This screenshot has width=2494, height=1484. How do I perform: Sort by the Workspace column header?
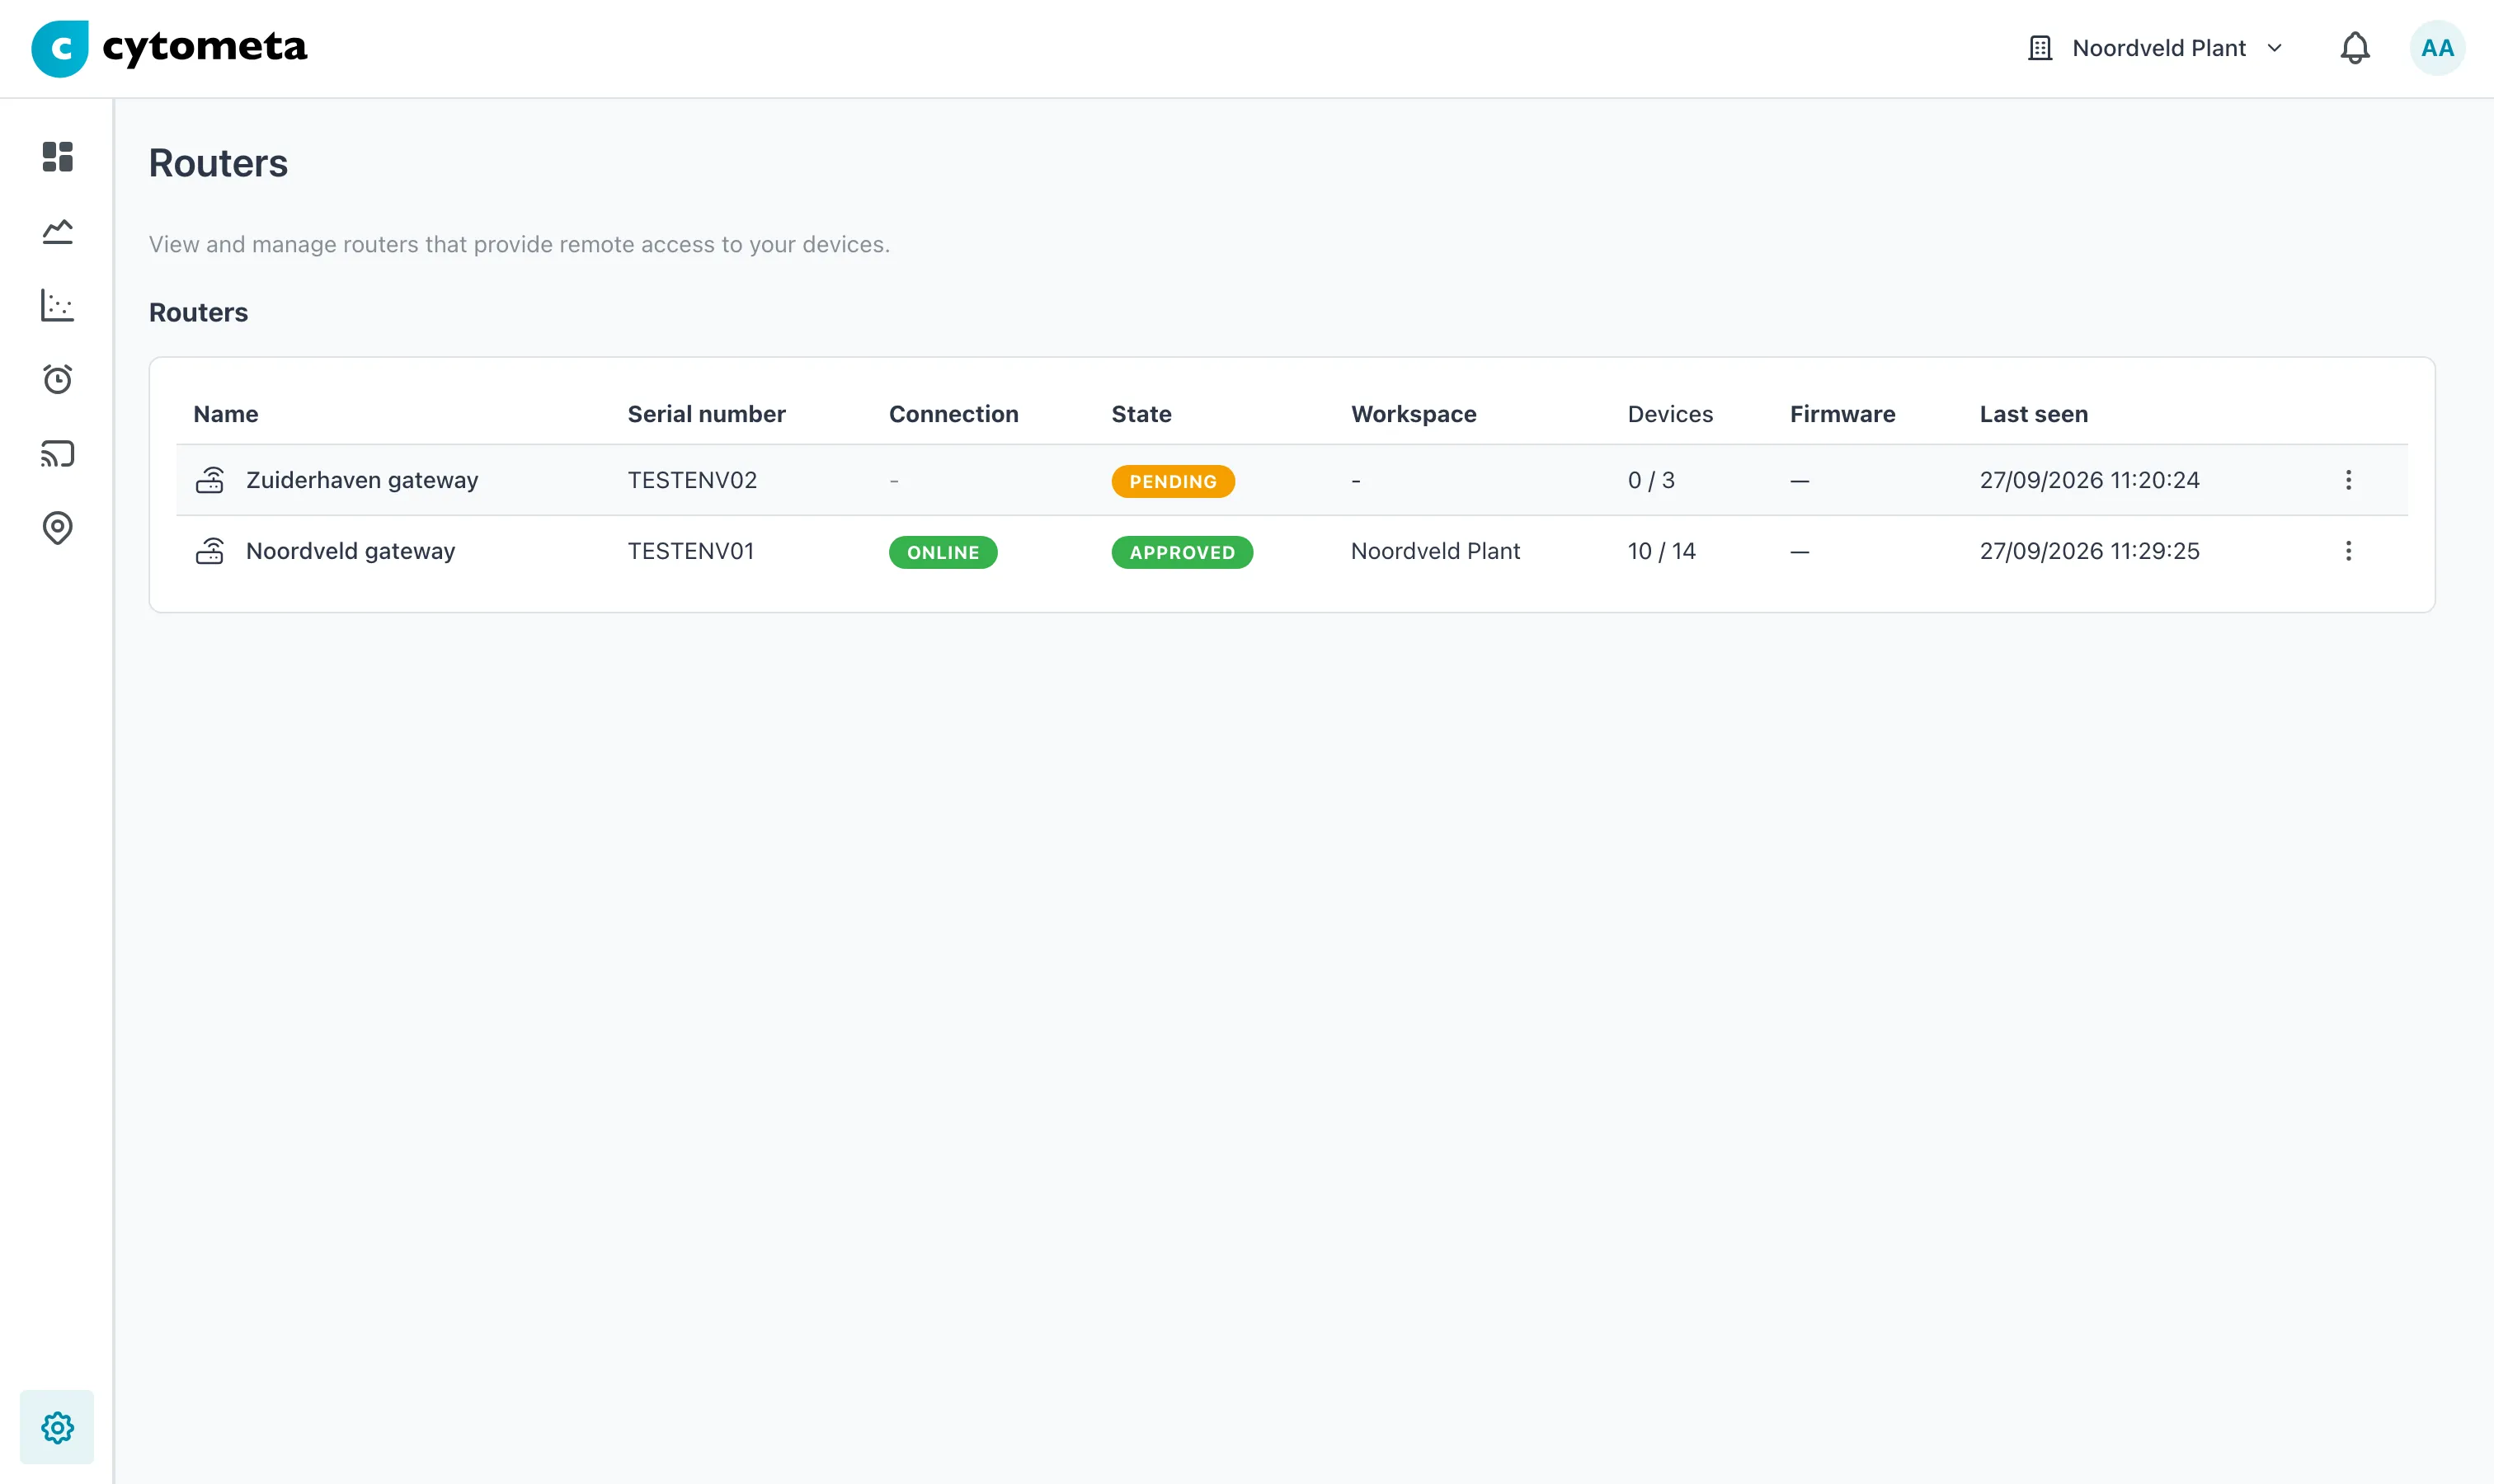1414,414
